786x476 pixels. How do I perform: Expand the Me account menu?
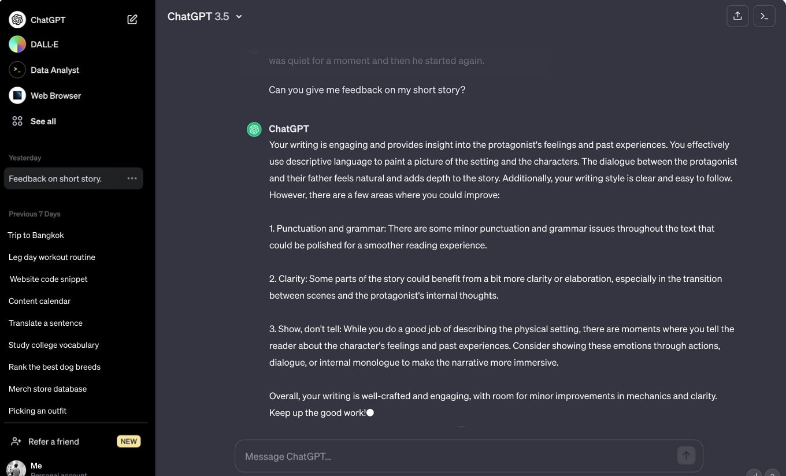(36, 466)
